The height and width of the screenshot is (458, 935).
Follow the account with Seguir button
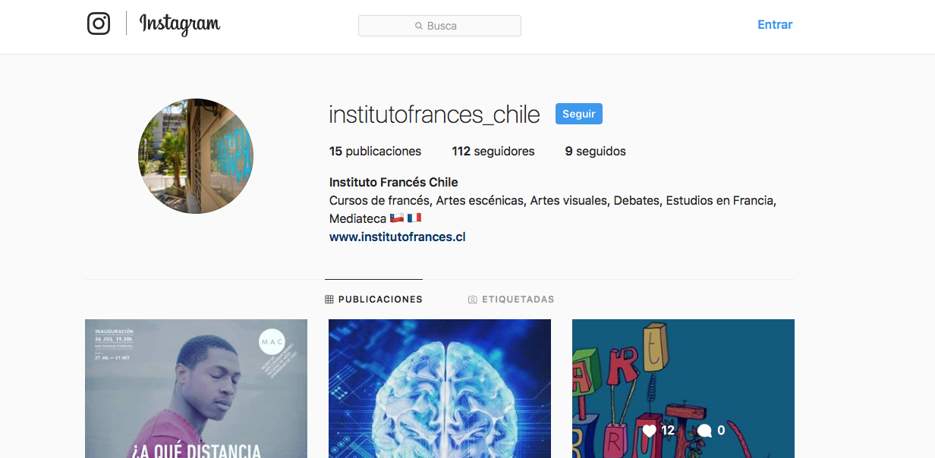[579, 114]
